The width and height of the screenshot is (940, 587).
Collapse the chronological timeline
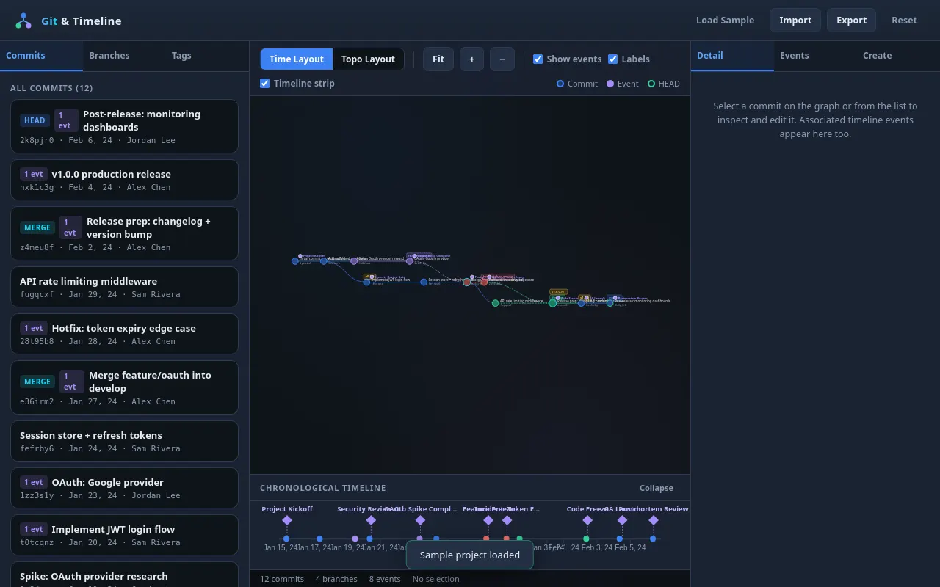coord(656,488)
